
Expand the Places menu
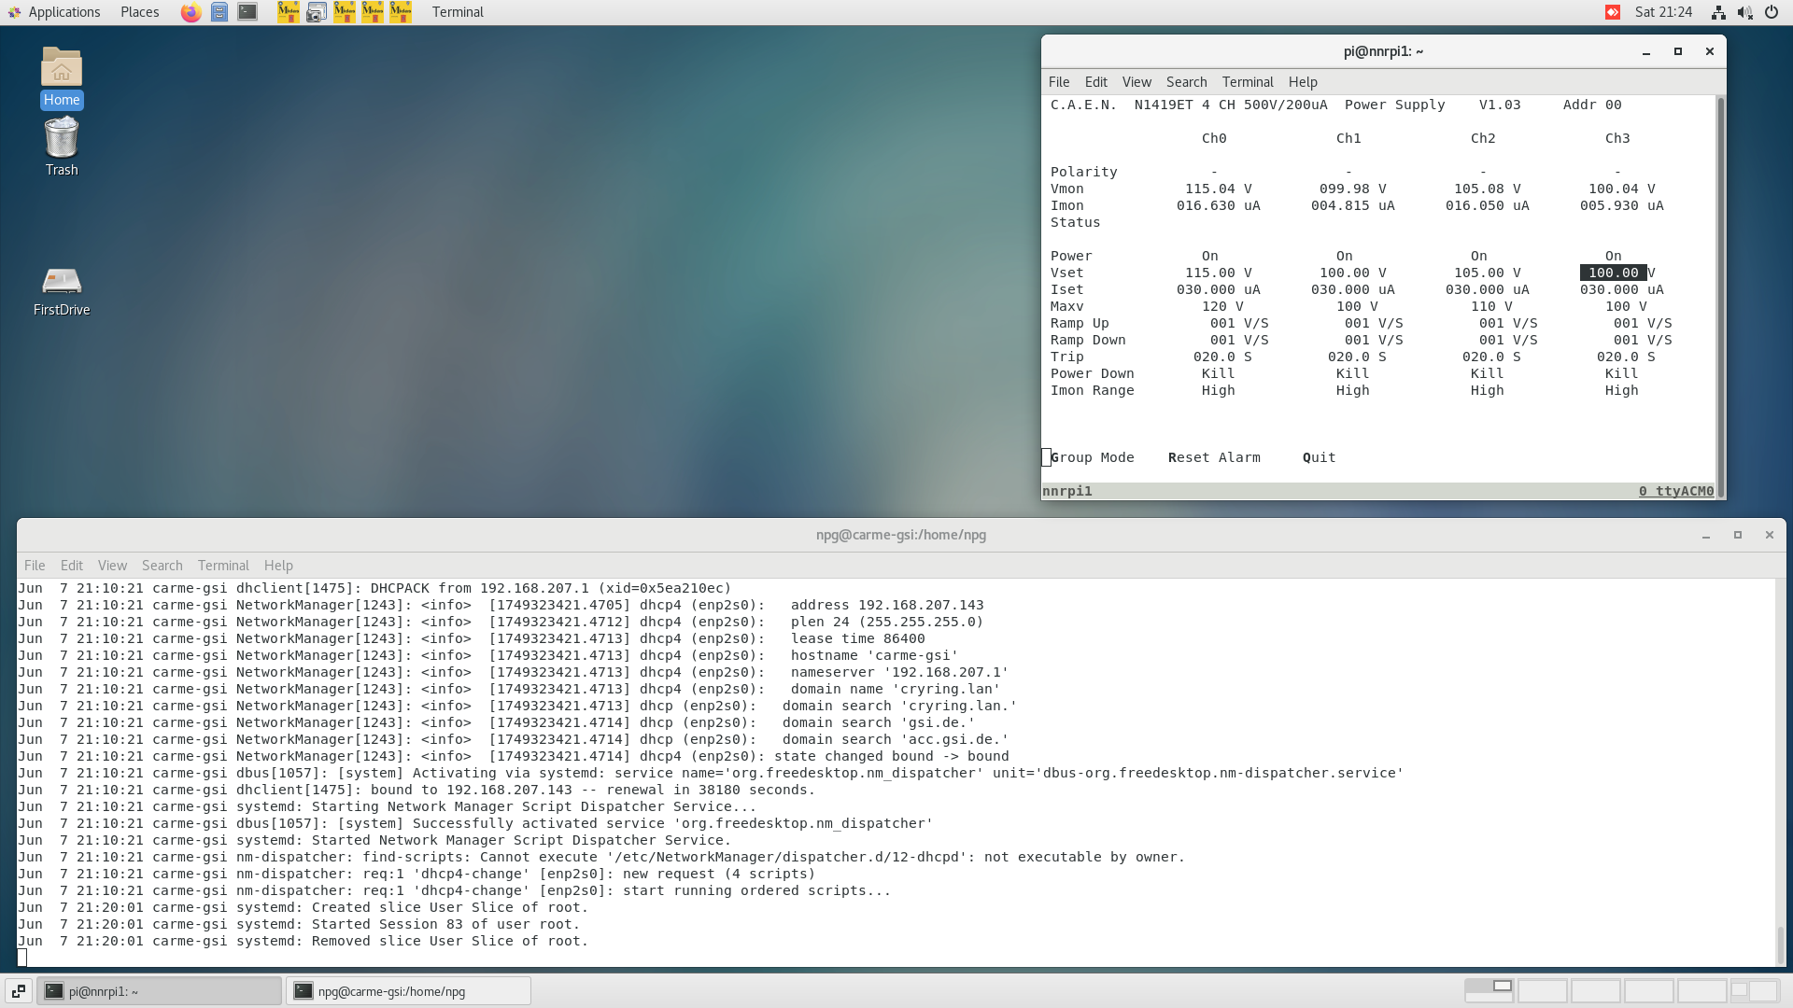tap(139, 12)
